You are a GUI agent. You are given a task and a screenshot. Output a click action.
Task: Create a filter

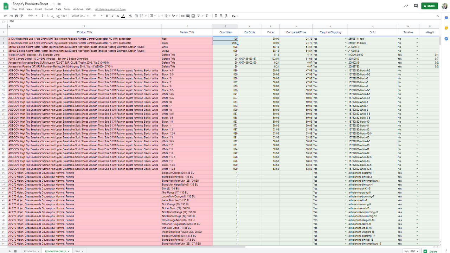(199, 16)
